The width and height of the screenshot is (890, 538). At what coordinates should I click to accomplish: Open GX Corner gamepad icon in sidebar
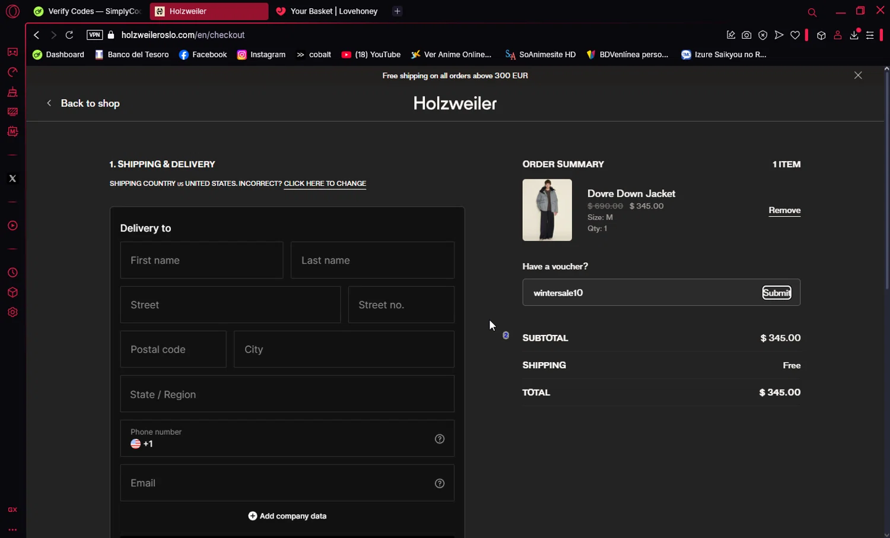coord(12,52)
